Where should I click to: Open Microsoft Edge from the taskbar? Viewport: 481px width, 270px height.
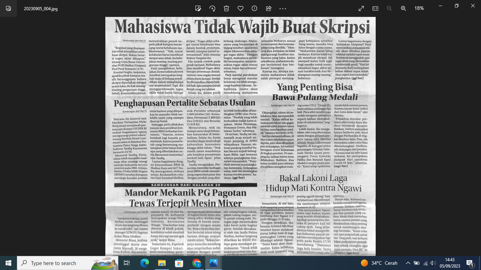144,263
